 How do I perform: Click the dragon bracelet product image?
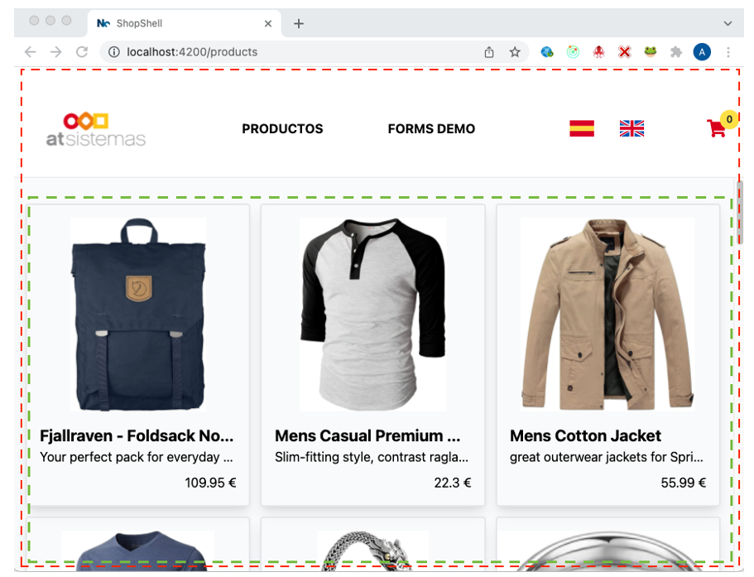[x=372, y=551]
